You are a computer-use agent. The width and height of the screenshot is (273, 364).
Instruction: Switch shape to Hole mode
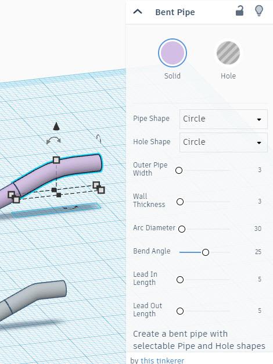[228, 53]
